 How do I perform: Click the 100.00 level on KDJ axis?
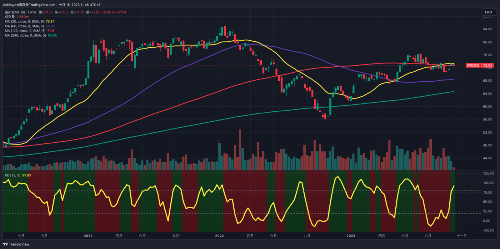click(488, 183)
